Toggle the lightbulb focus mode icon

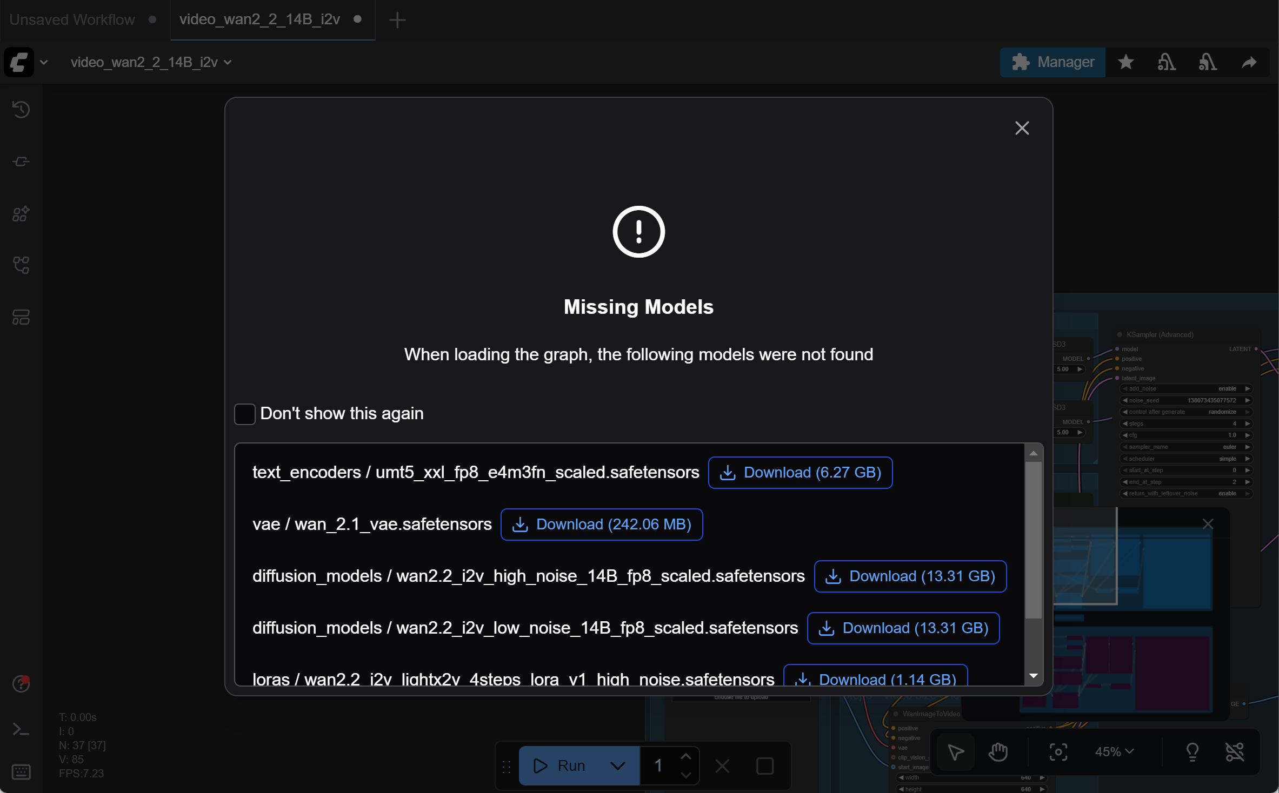point(1192,752)
